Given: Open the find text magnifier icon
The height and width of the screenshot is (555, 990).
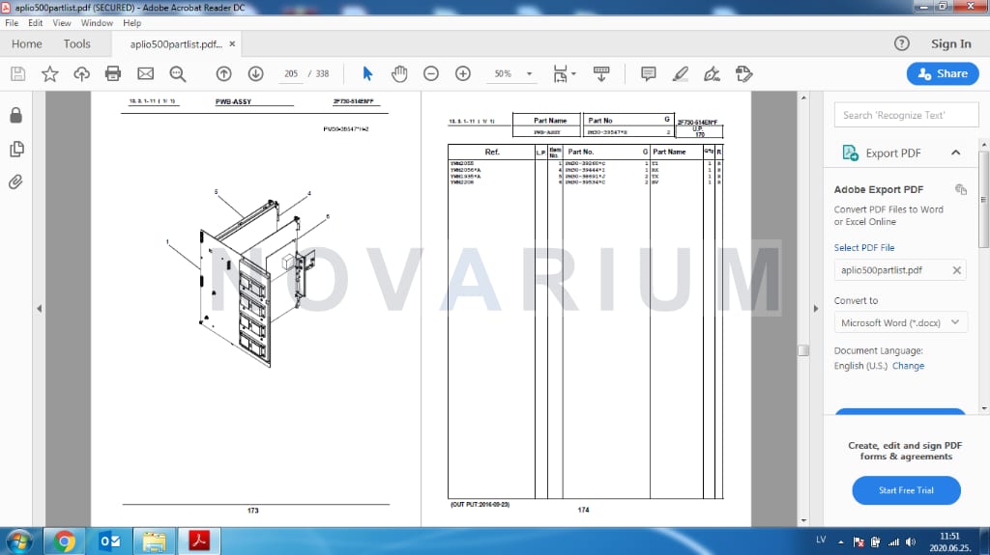Looking at the screenshot, I should [x=178, y=73].
